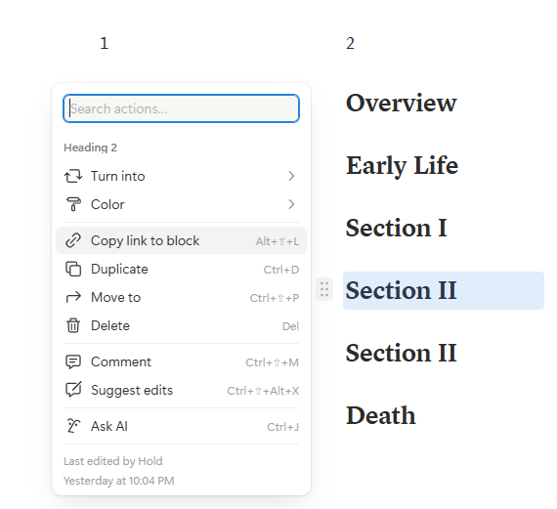Expand the Color submenu chevron
The height and width of the screenshot is (509, 557).
tap(291, 204)
